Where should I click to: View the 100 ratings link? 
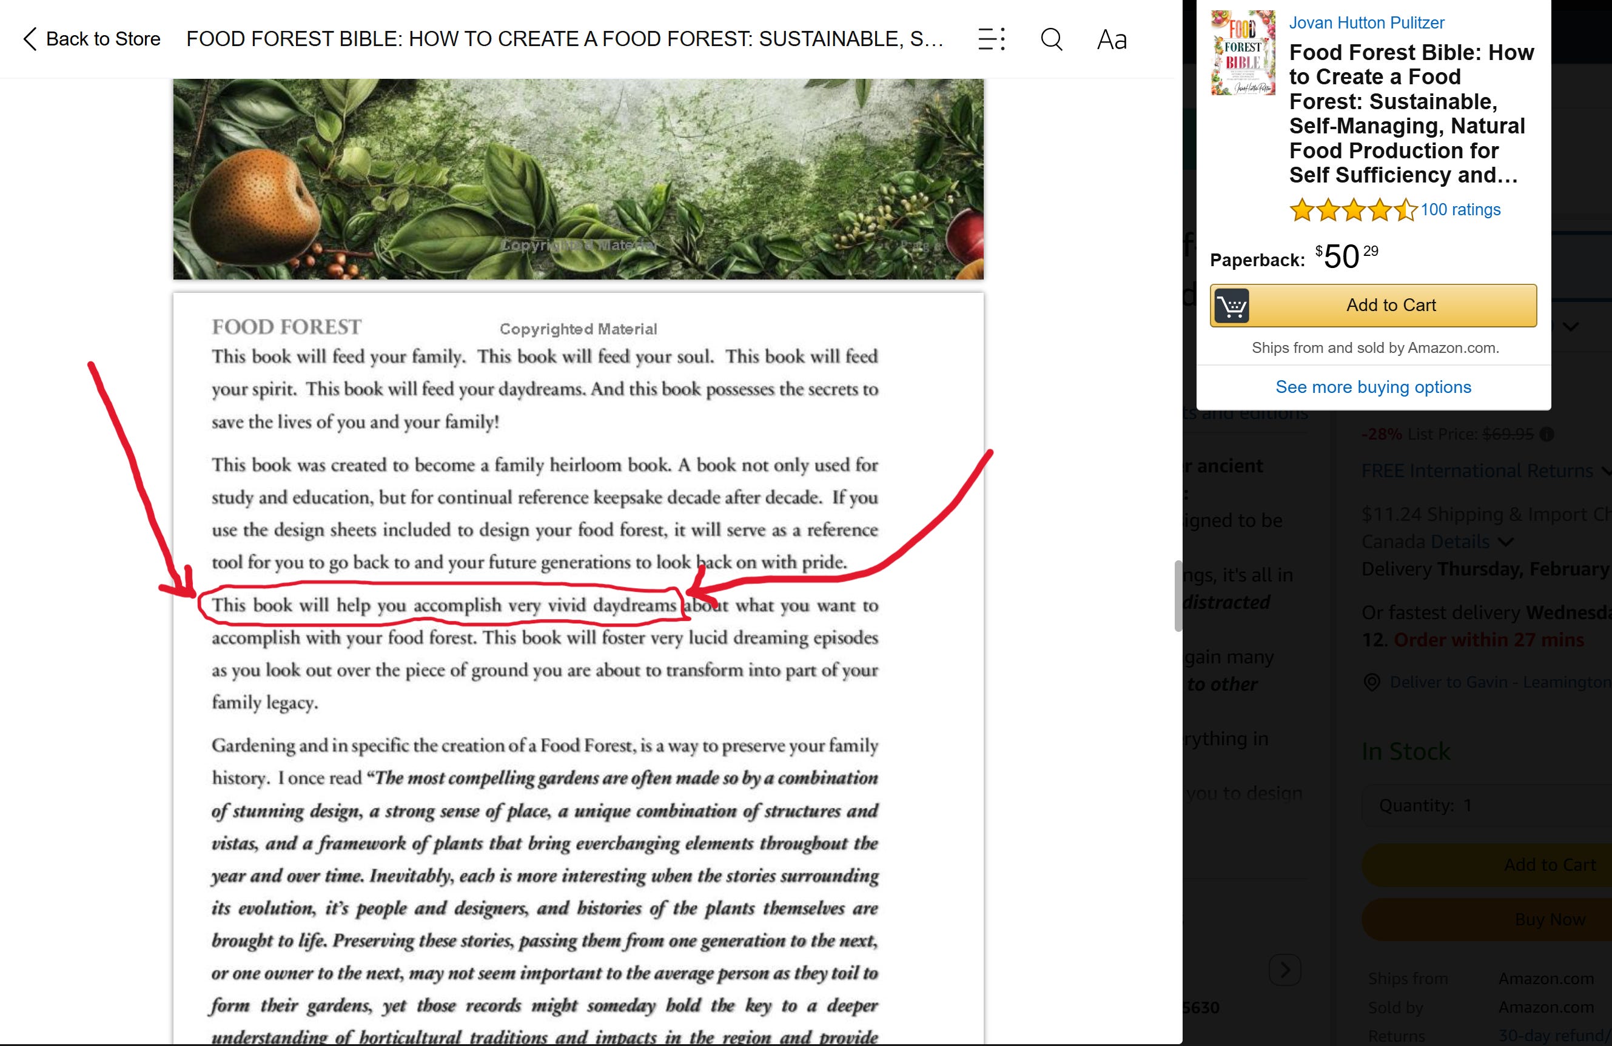(1460, 210)
